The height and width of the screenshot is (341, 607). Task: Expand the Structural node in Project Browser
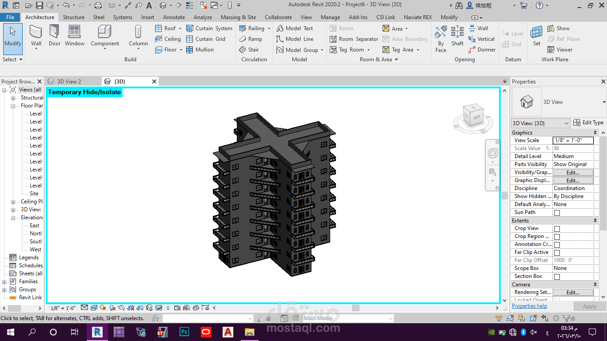(x=13, y=98)
